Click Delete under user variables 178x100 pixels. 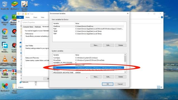tap(121, 45)
